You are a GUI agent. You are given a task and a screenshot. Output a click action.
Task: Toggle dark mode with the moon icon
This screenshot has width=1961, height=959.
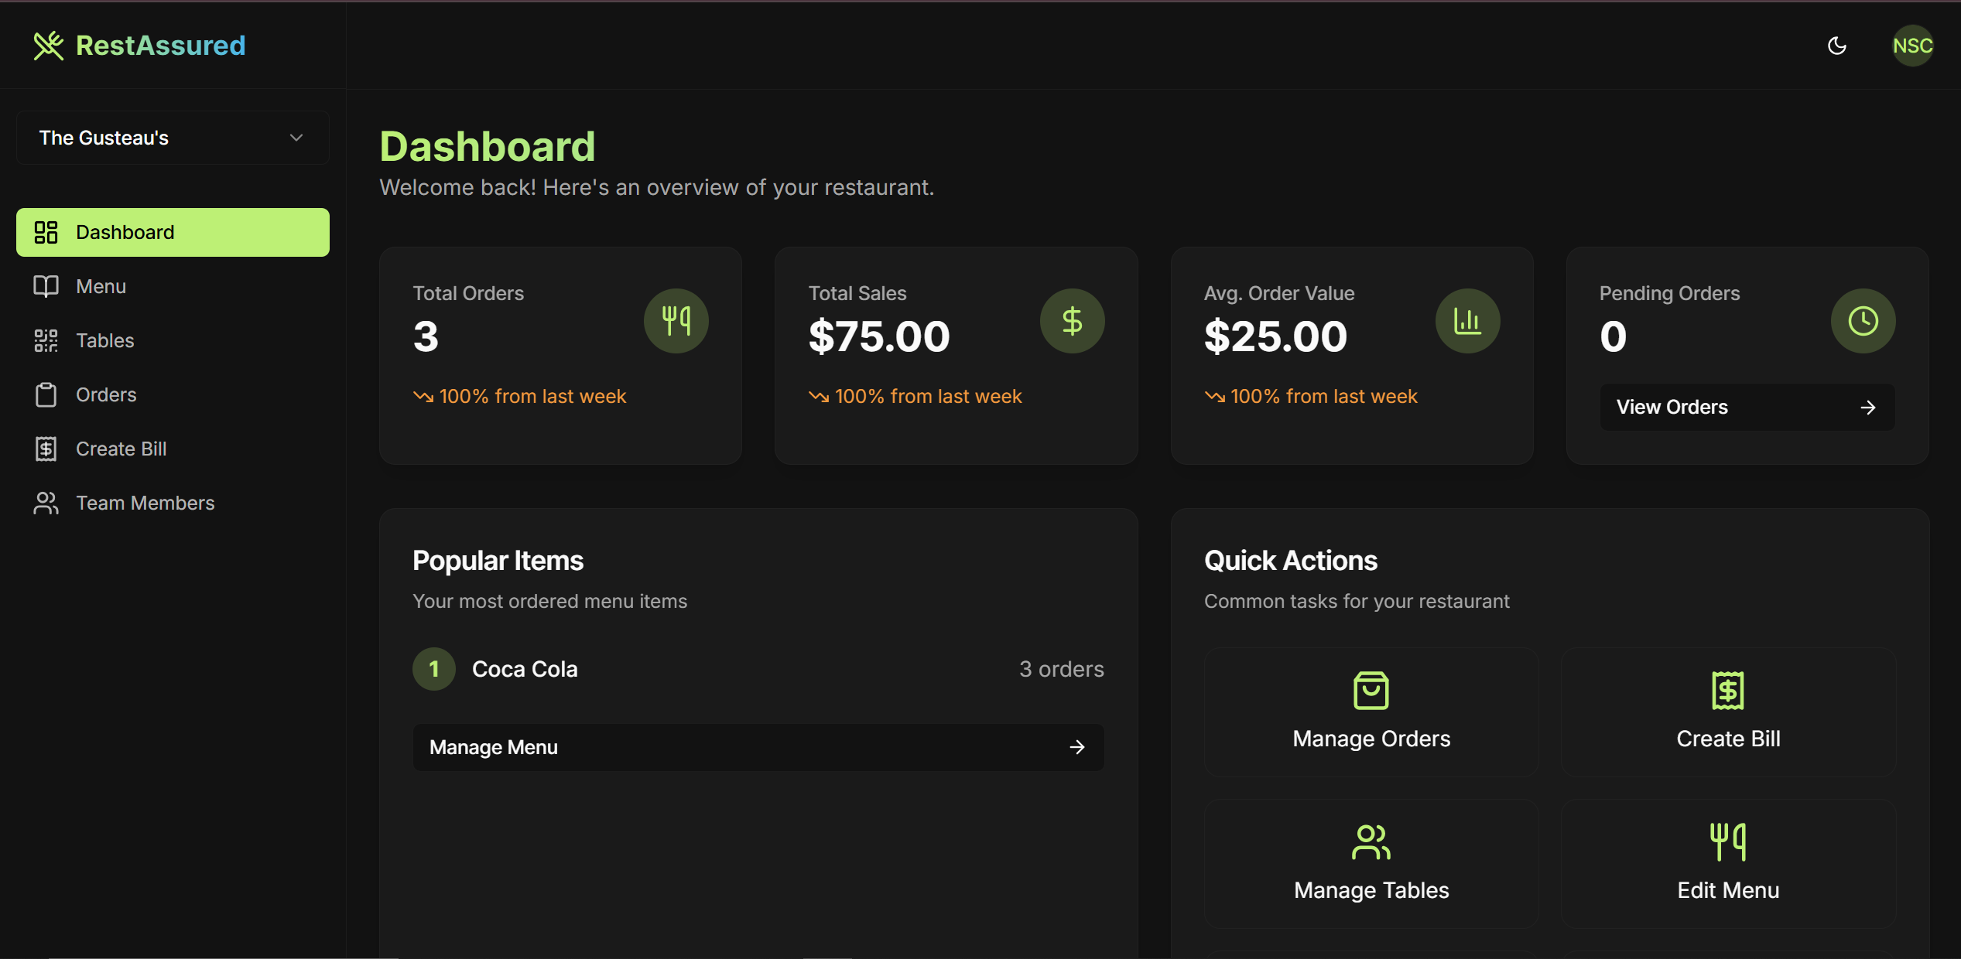pyautogui.click(x=1837, y=46)
